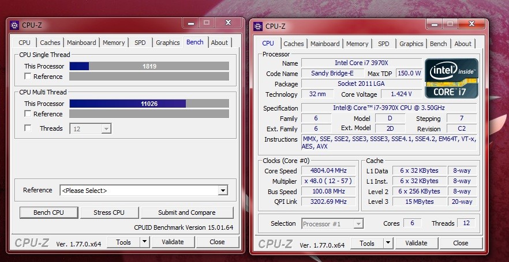Open Memory tab in Bench window

pos(114,43)
